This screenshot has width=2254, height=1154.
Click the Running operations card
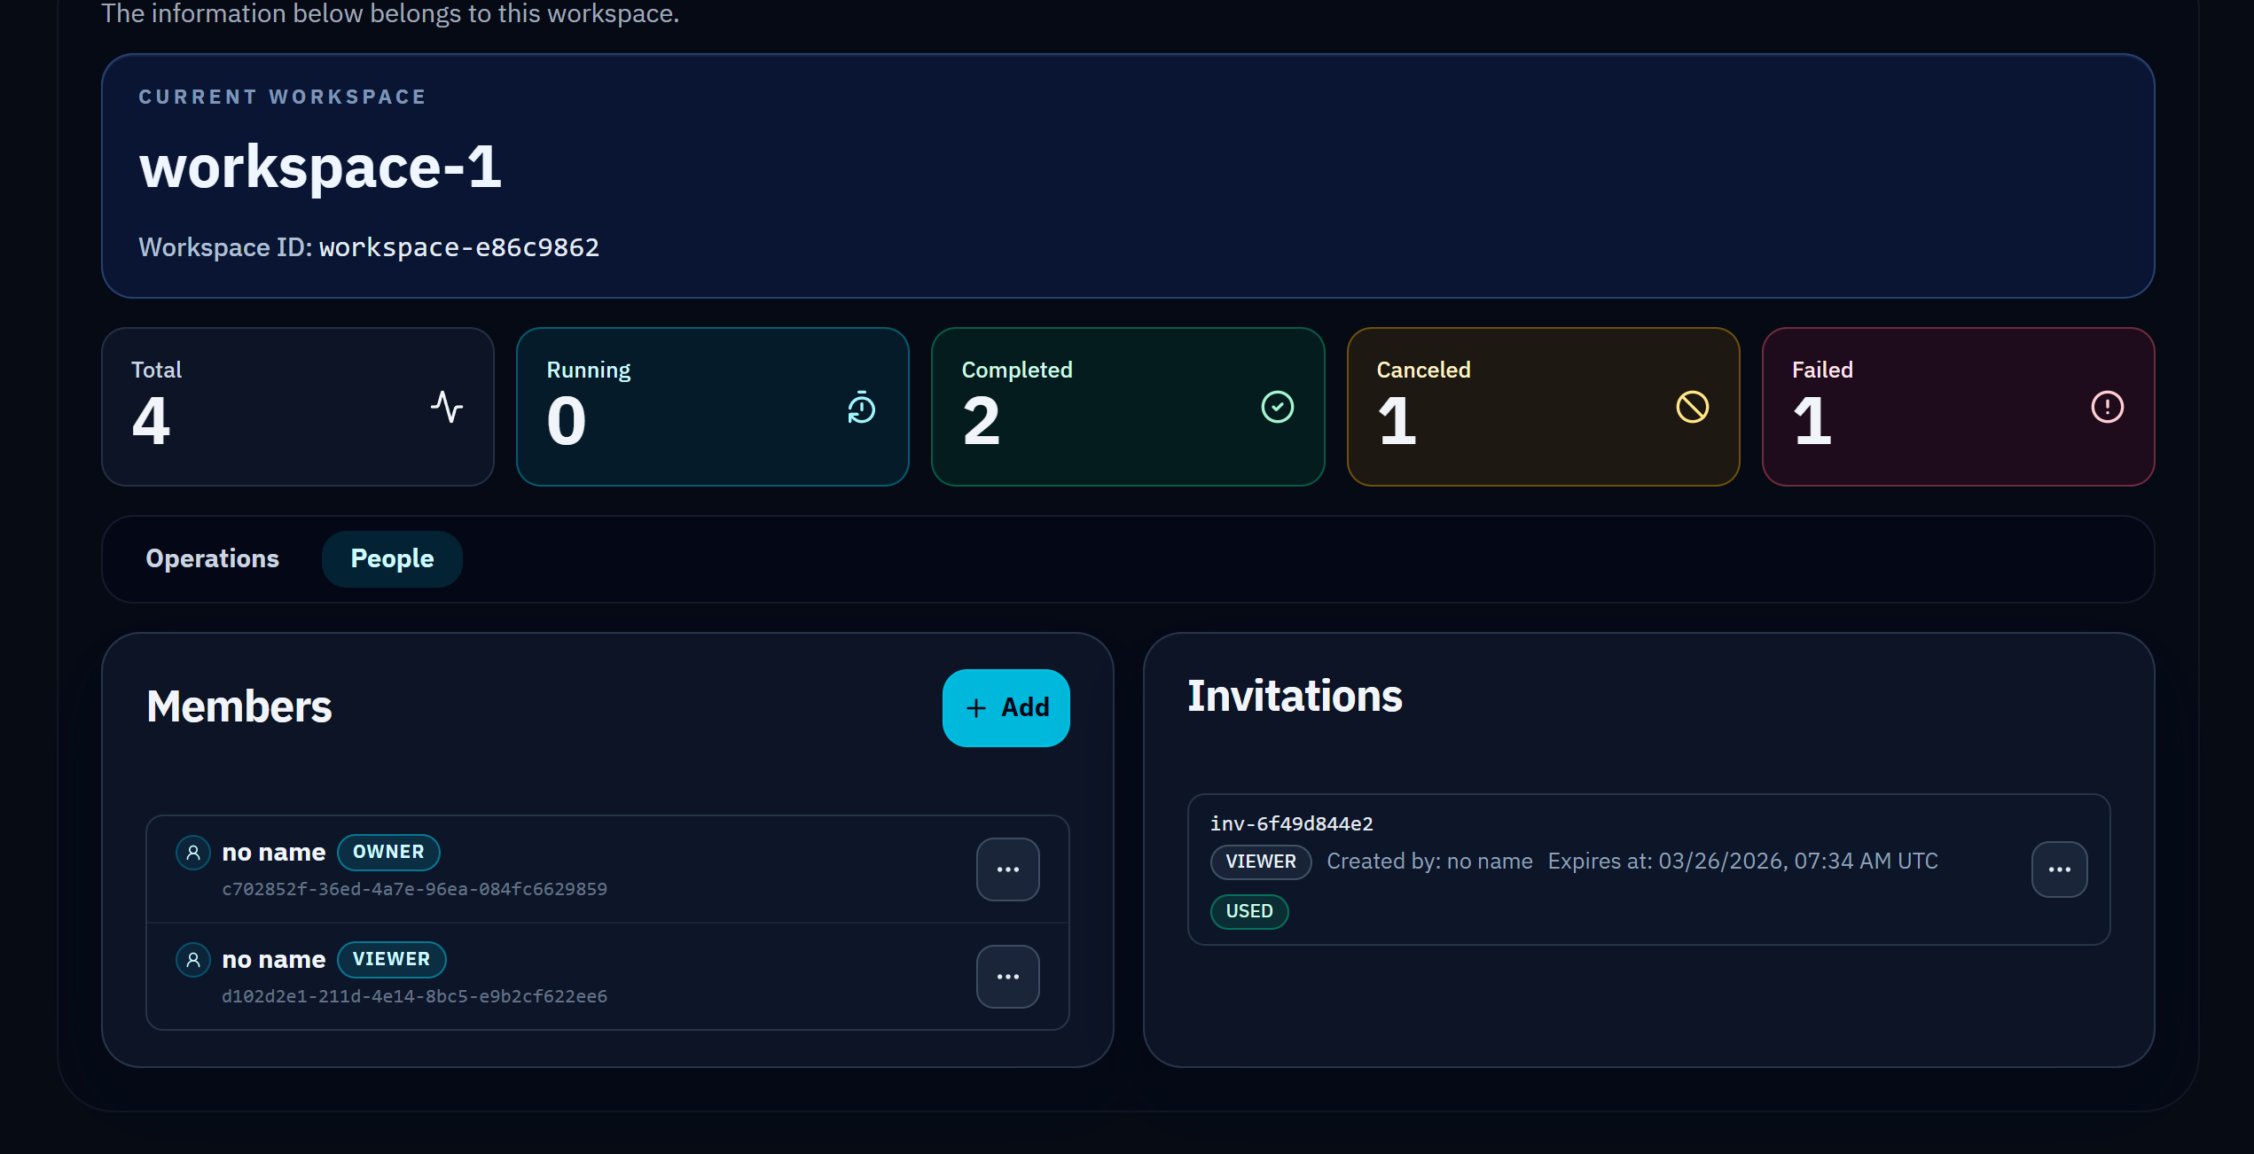point(713,407)
